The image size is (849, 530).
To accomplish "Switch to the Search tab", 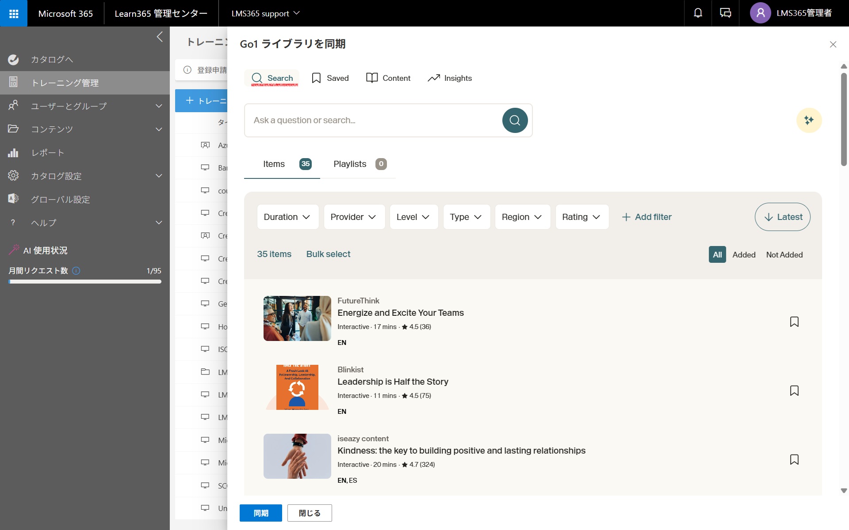I will tap(272, 78).
